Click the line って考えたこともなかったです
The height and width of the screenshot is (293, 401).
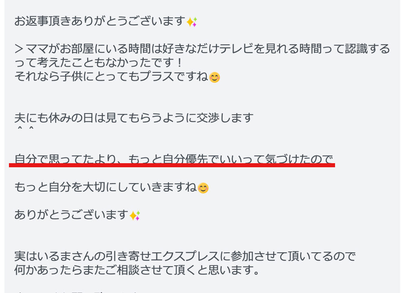(99, 63)
